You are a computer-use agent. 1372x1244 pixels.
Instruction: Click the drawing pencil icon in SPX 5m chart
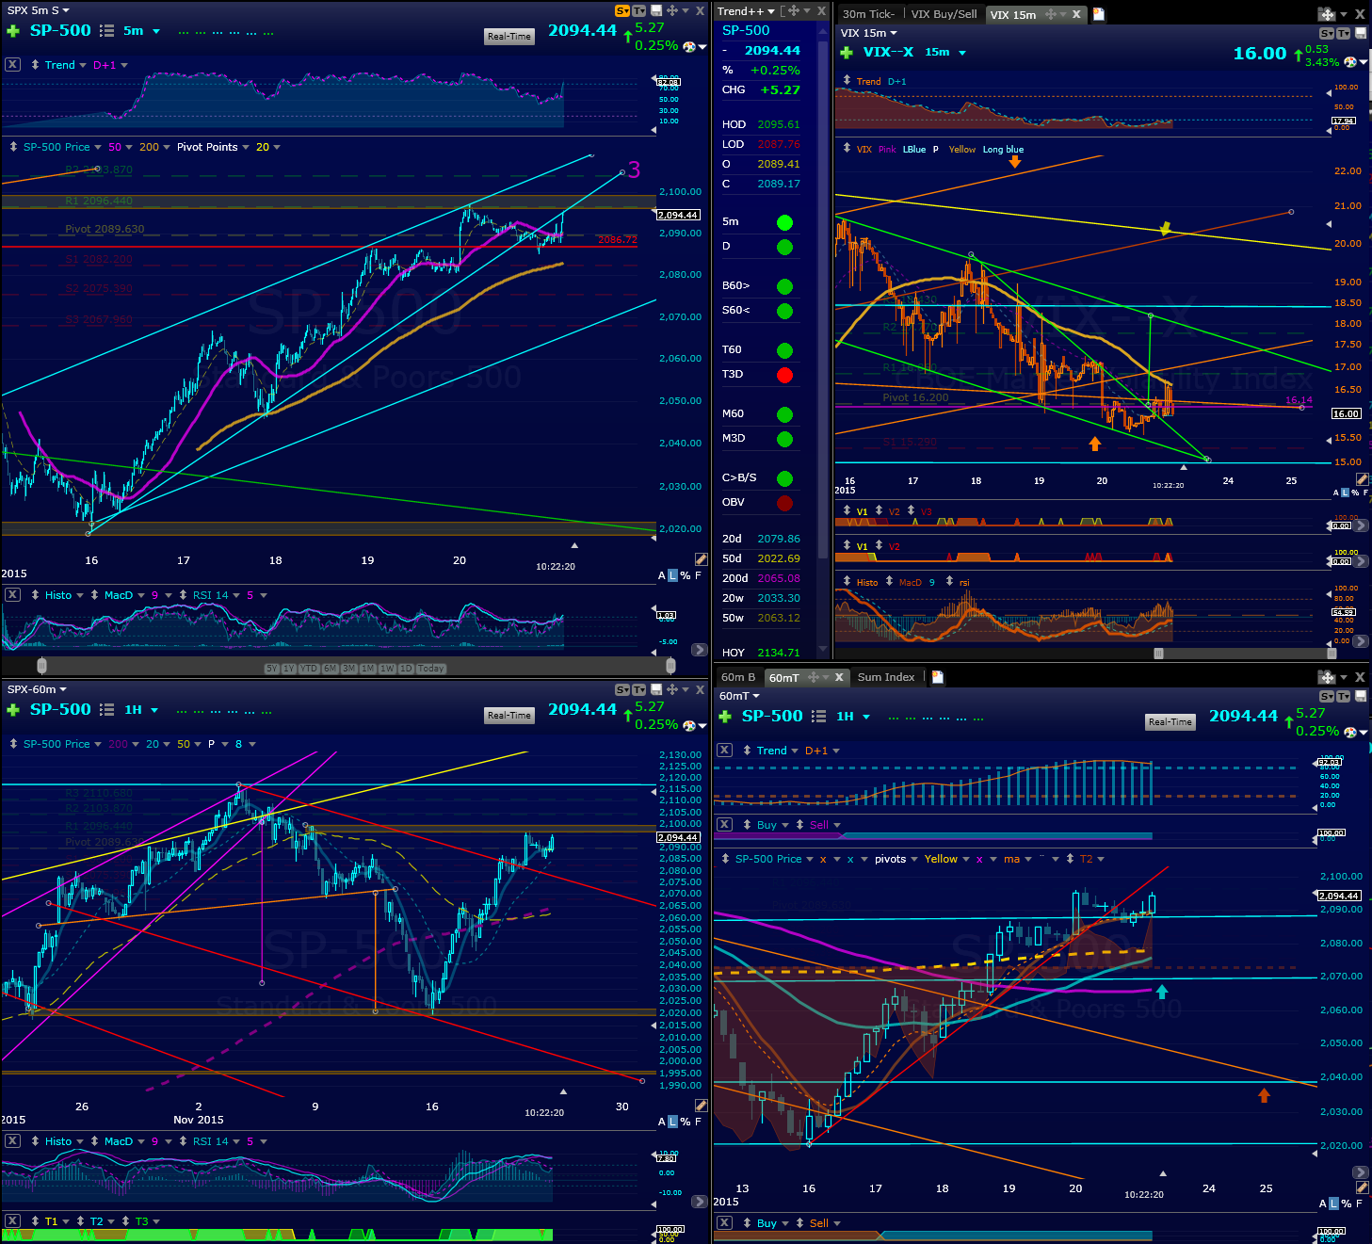coord(701,559)
